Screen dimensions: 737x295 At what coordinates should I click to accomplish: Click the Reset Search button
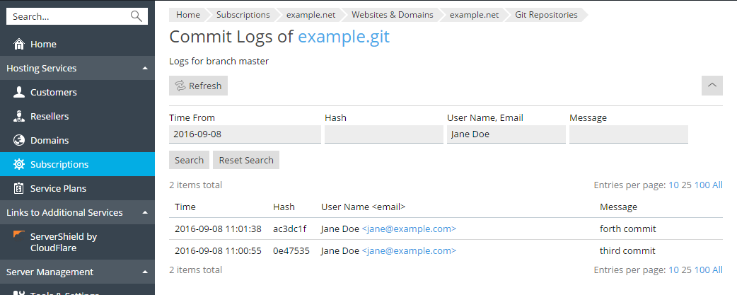coord(246,160)
